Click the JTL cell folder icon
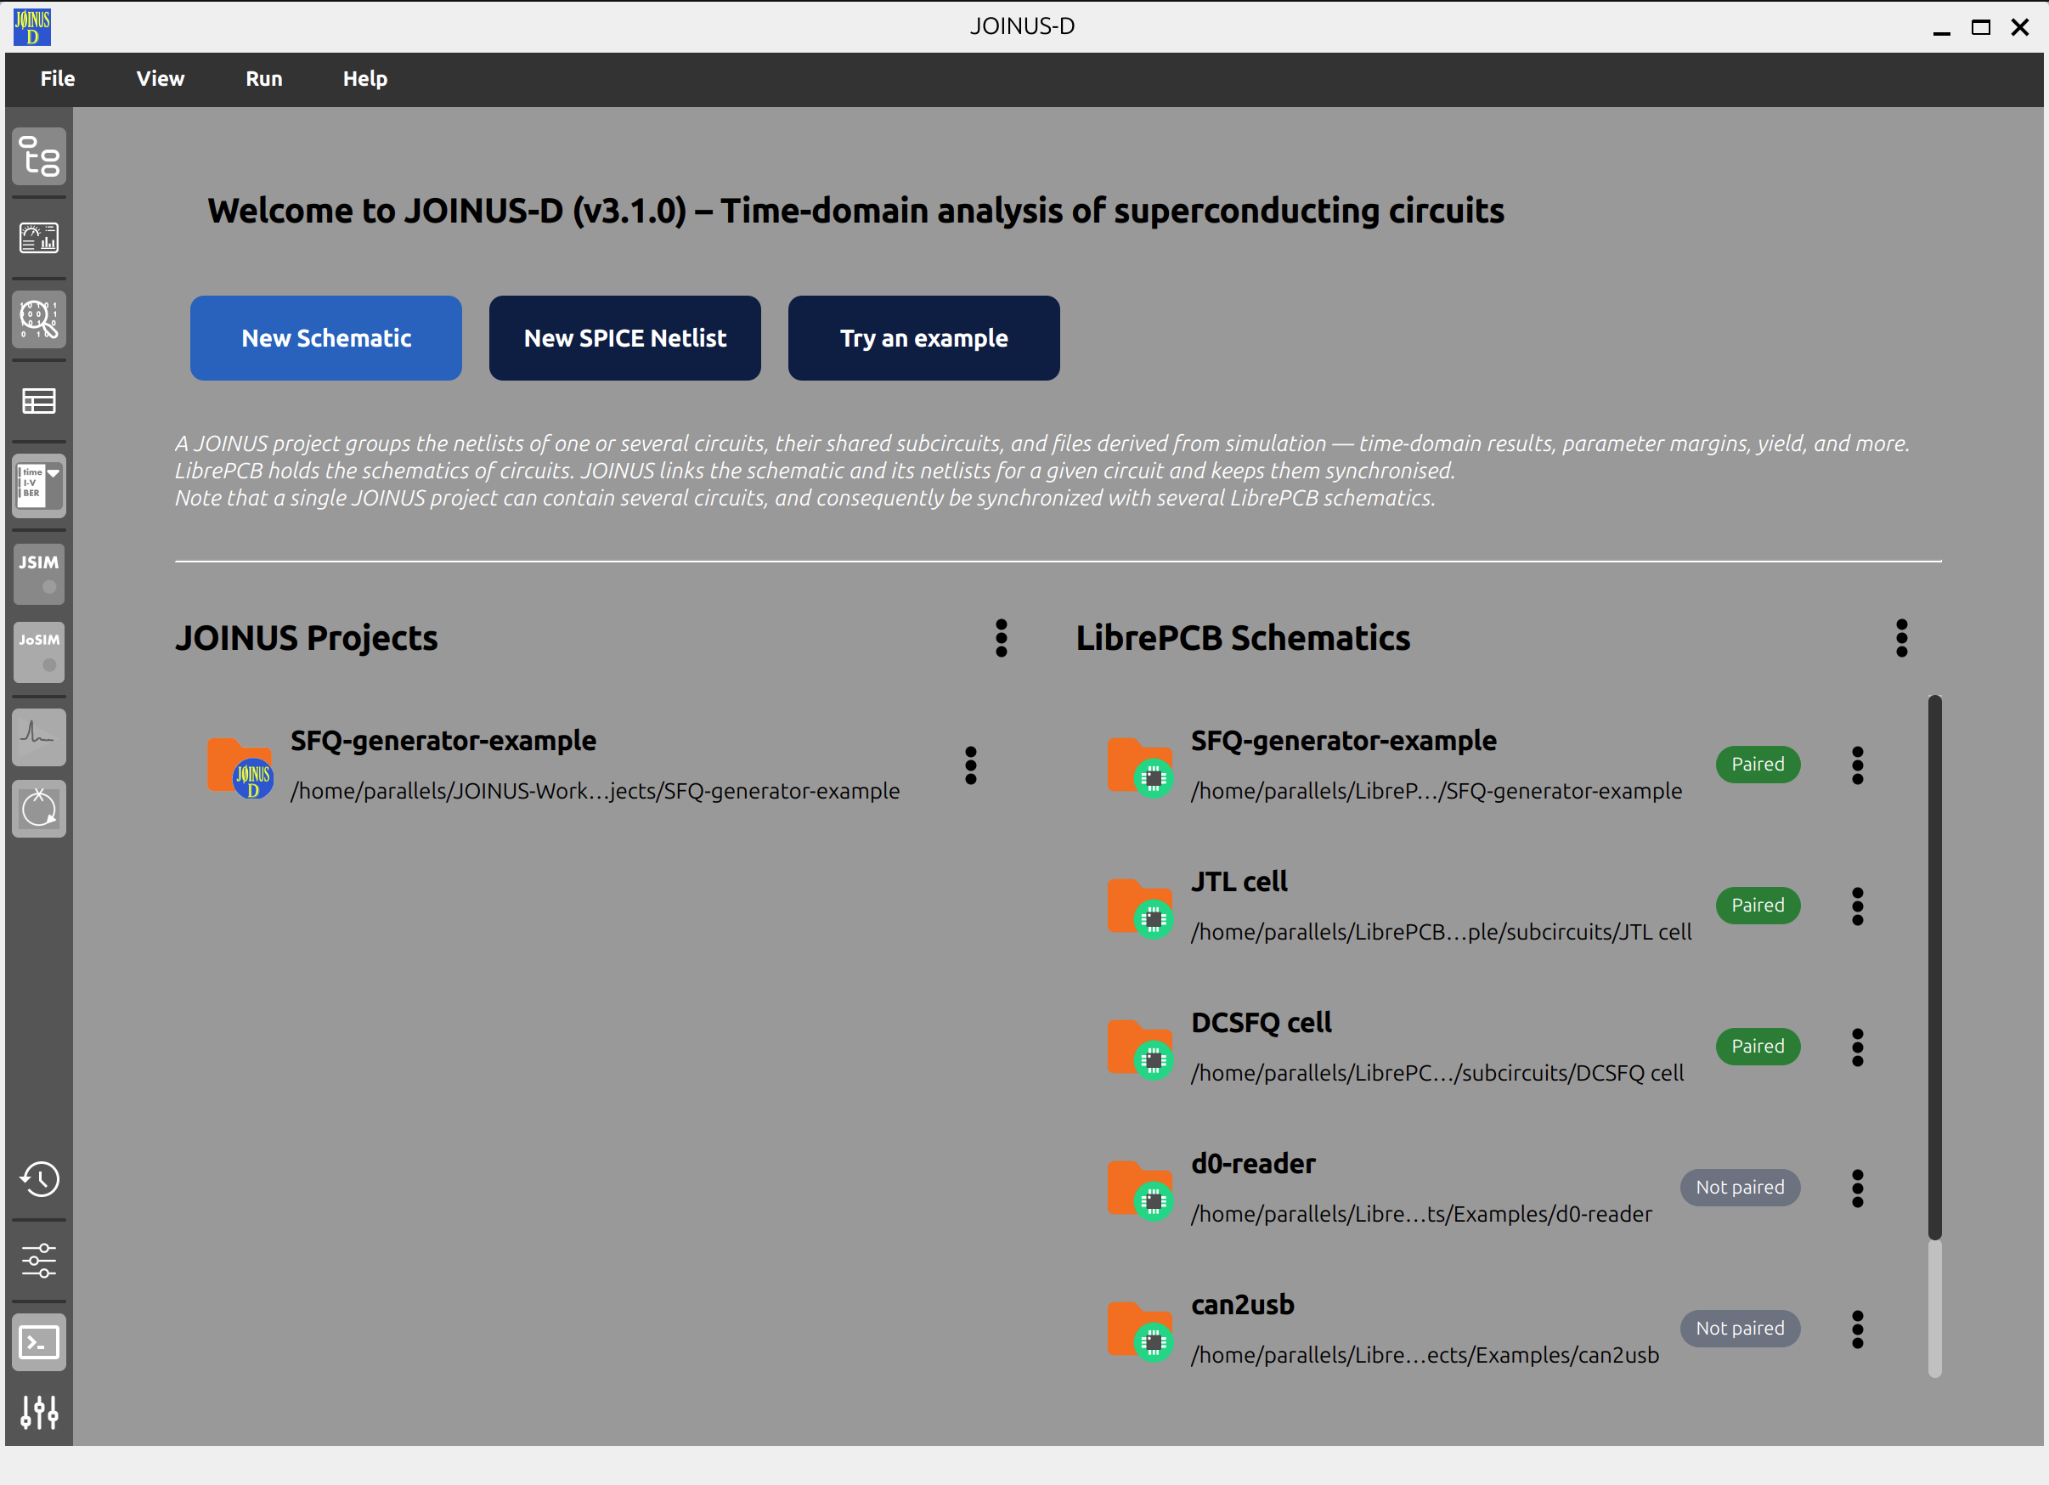Image resolution: width=2049 pixels, height=1485 pixels. coord(1141,909)
